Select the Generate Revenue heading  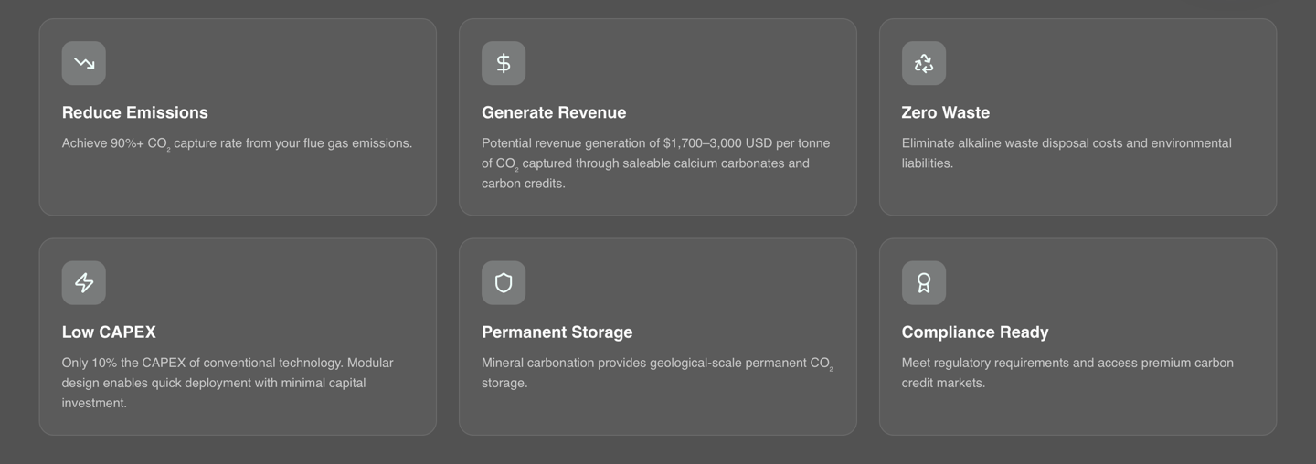554,112
